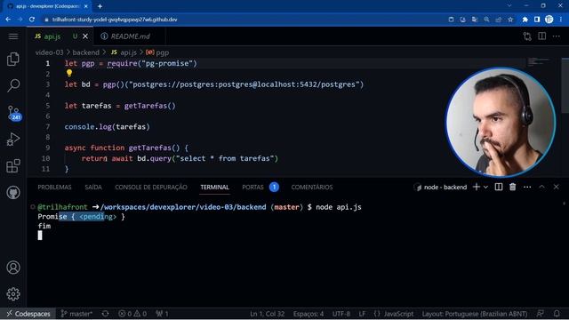Open launch profile dropdown beside plus
This screenshot has width=569, height=320.
485,187
